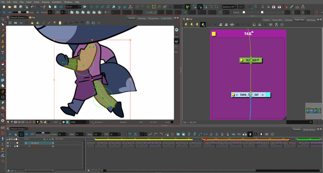Click Sly_Fox in Node View path breadcrumb
This screenshot has width=323, height=173.
point(193,122)
